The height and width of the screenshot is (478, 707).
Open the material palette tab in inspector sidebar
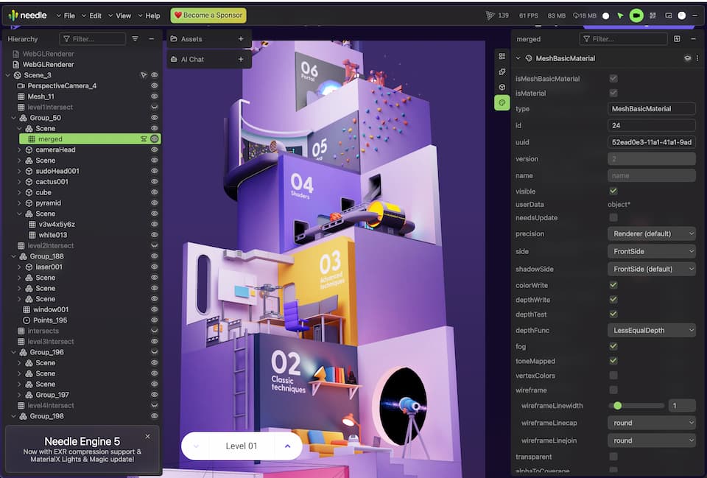tap(502, 103)
